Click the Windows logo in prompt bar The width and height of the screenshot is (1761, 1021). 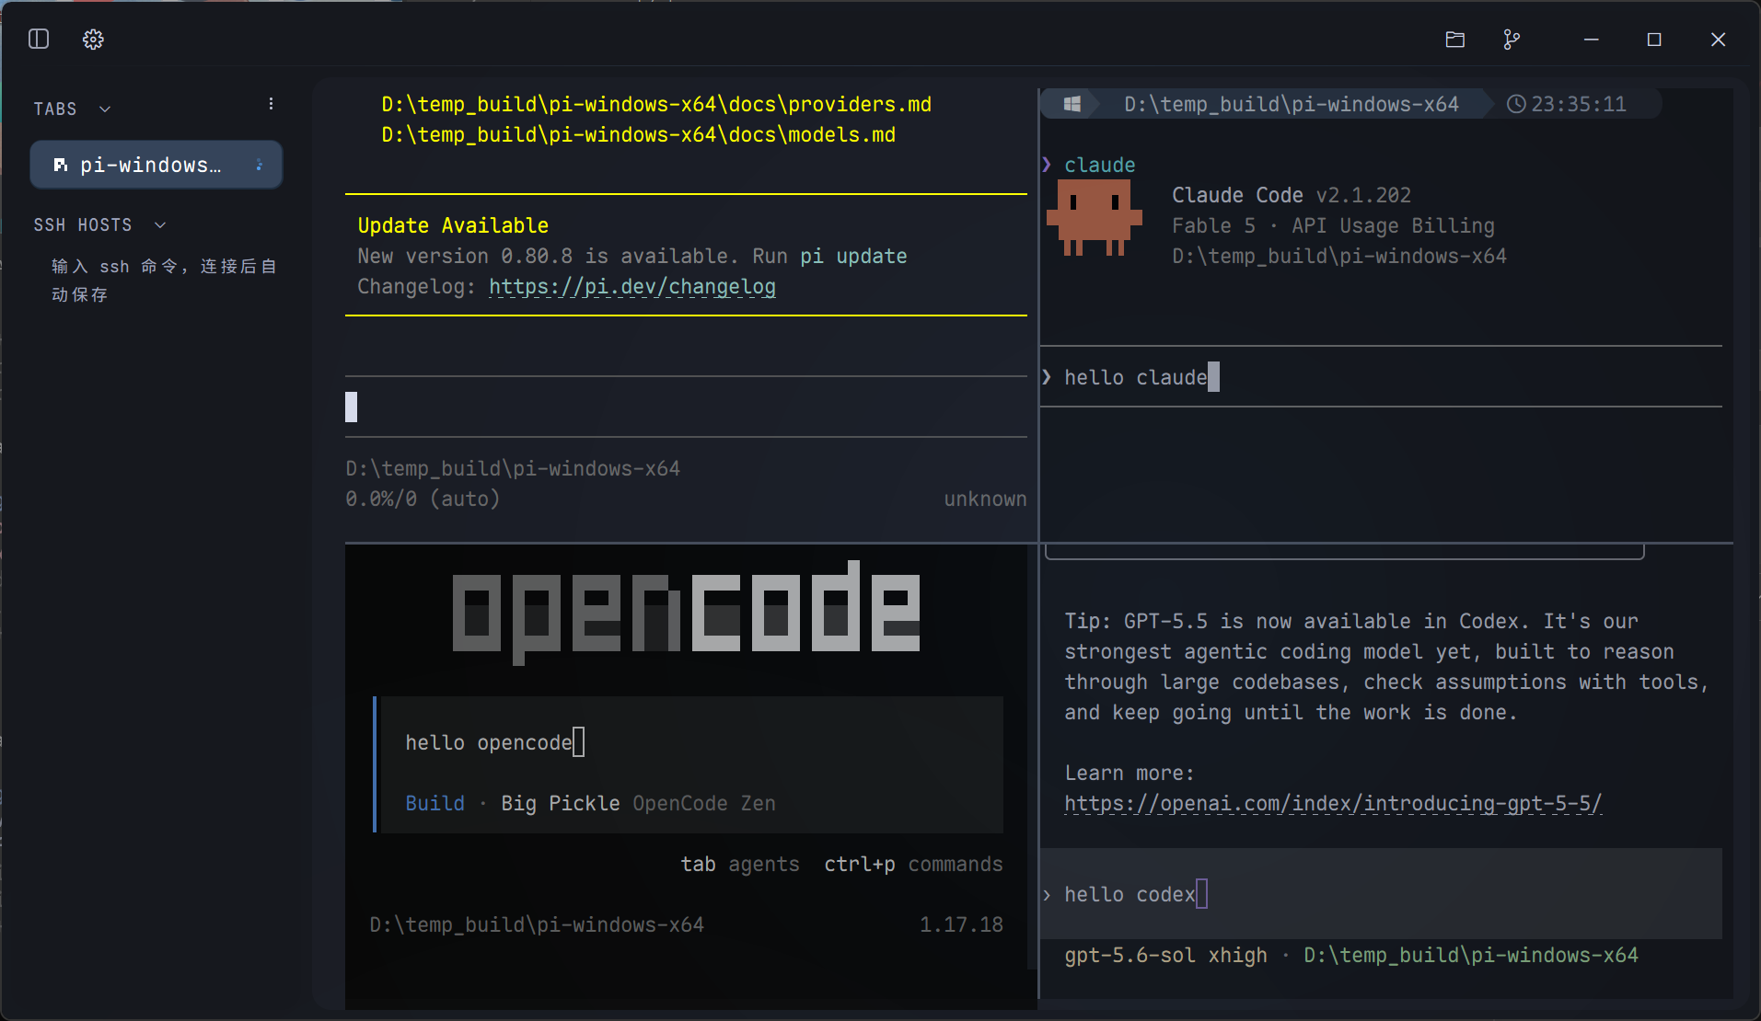(1072, 104)
